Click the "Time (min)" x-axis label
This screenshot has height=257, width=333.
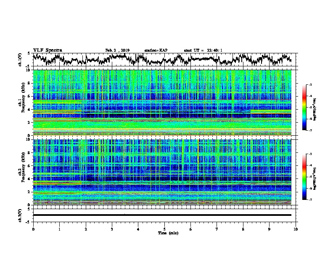click(x=168, y=233)
